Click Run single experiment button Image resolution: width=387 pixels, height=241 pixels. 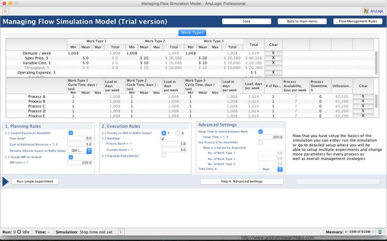(35, 181)
